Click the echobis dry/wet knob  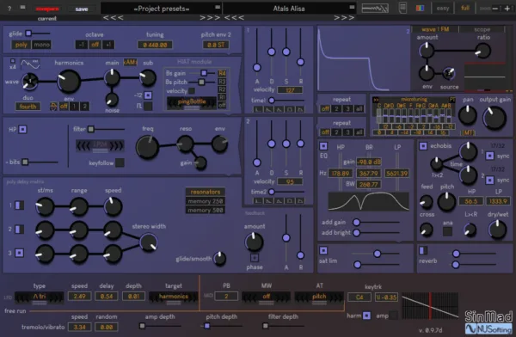(x=497, y=230)
